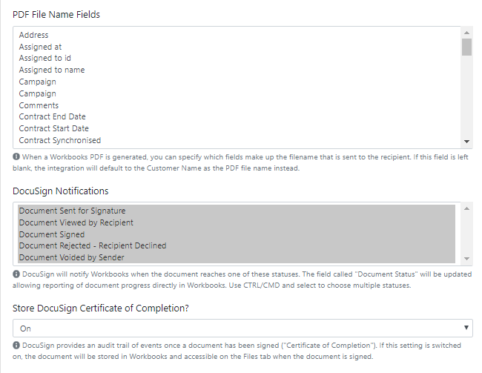Toggle Document Viewed by Recipient notification
Screen dimensions: 482x373
(x=237, y=222)
